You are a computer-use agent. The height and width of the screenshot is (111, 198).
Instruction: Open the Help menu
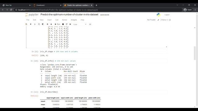click(82, 20)
